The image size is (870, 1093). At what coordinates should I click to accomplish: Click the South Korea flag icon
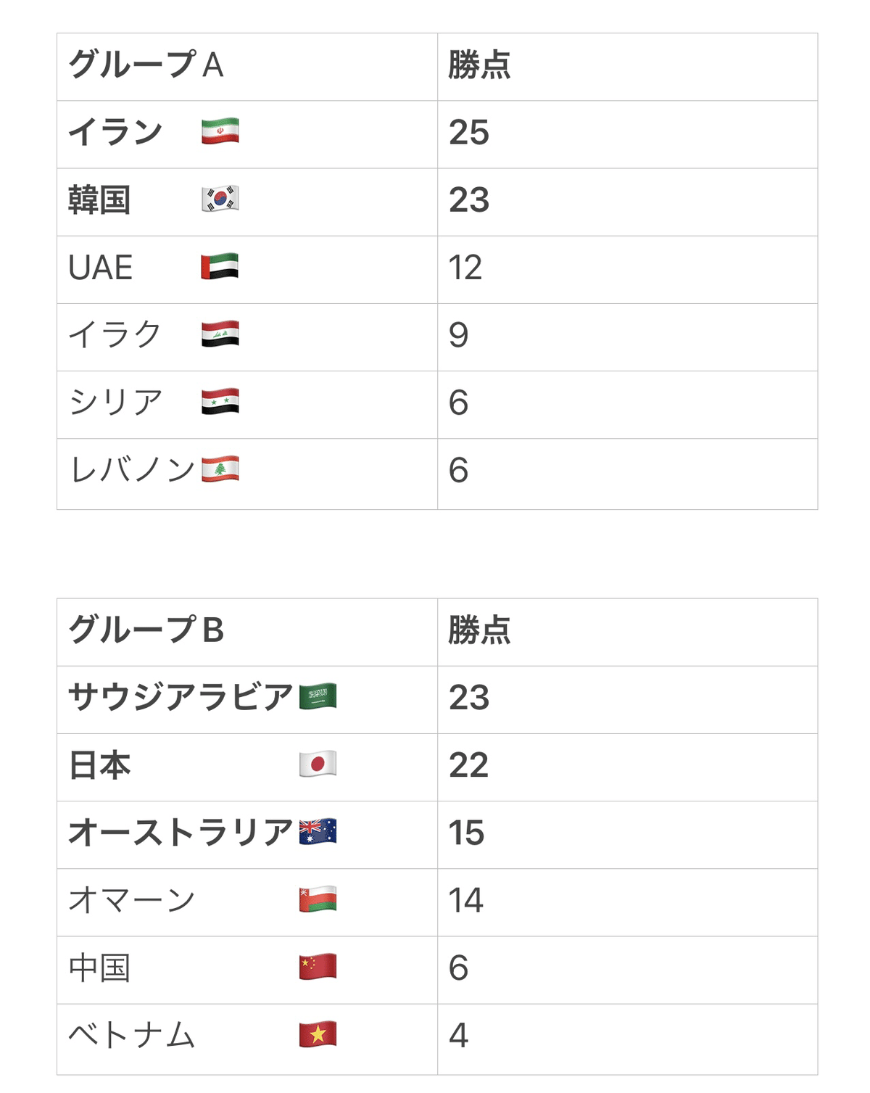pyautogui.click(x=220, y=199)
